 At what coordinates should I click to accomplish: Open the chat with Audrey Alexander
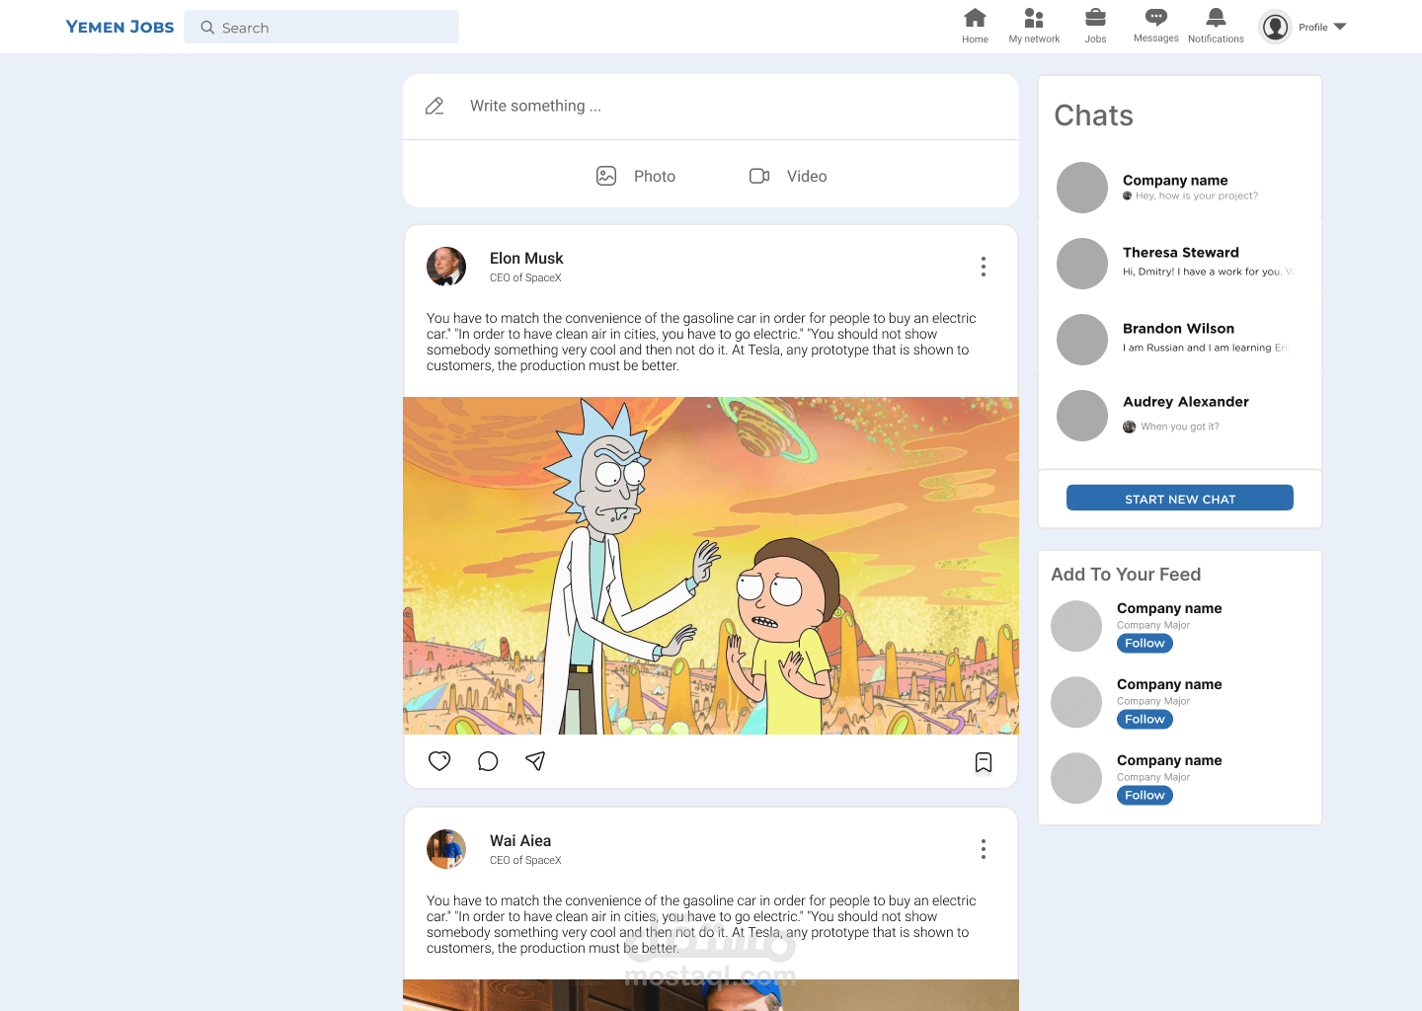pos(1180,416)
